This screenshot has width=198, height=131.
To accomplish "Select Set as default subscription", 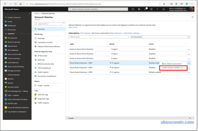I will [172, 64].
